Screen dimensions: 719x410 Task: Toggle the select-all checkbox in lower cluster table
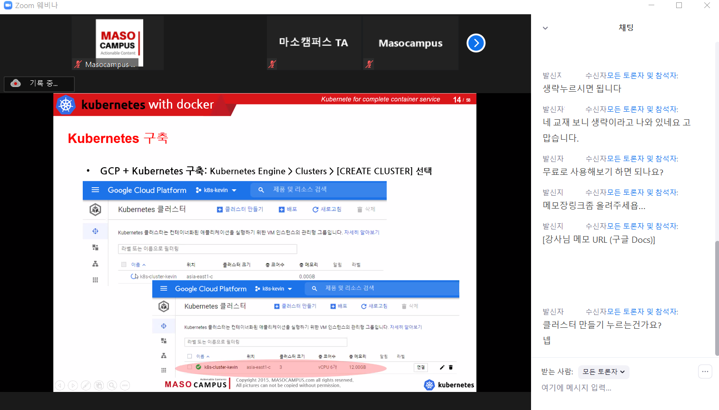(x=190, y=356)
